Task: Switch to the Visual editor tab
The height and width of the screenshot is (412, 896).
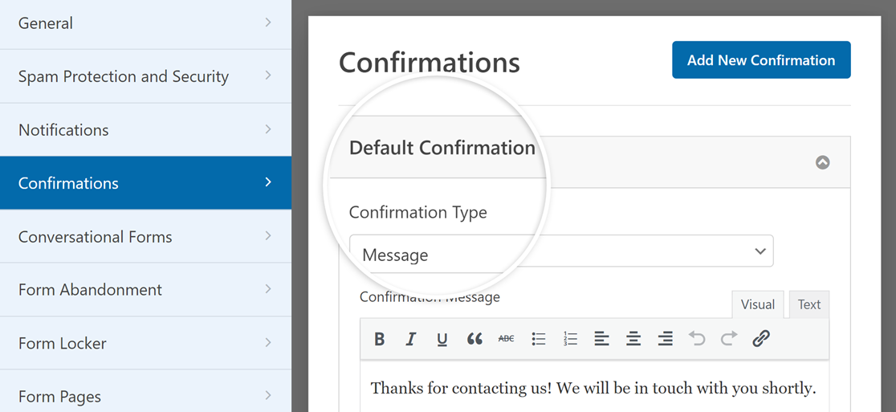Action: (757, 304)
